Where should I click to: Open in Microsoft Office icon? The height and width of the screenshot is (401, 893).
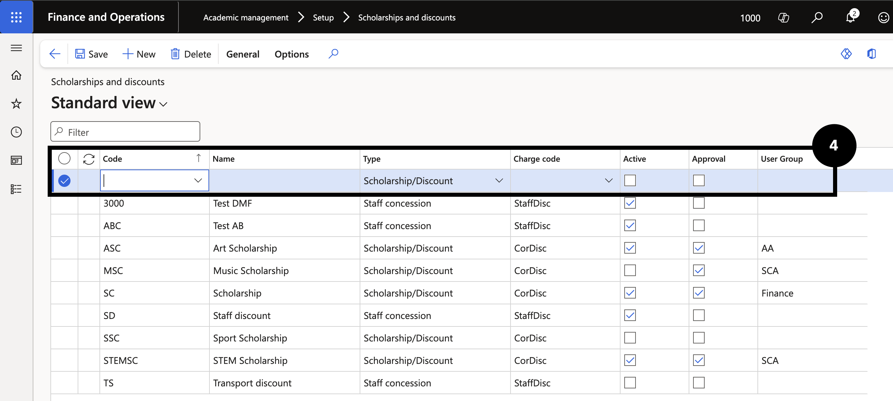click(872, 54)
